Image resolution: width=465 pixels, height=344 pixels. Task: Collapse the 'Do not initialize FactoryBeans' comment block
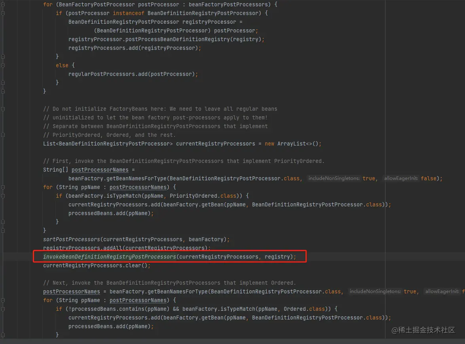click(x=3, y=109)
